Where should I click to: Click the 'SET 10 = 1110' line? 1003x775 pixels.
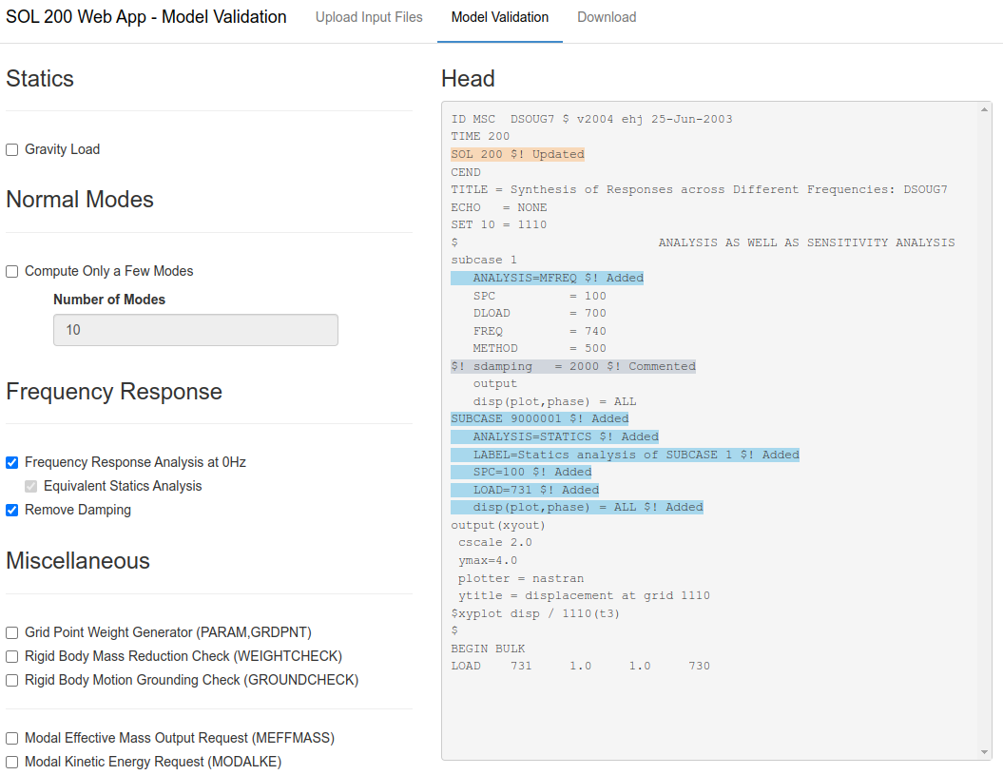point(499,224)
